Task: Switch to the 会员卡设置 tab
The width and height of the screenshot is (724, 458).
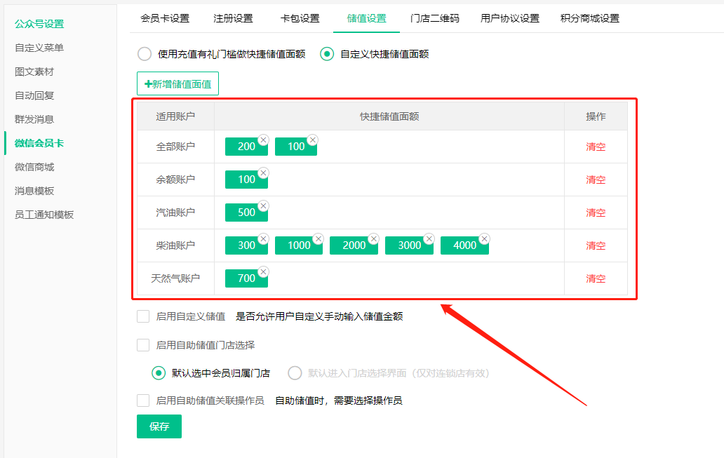Action: 165,19
